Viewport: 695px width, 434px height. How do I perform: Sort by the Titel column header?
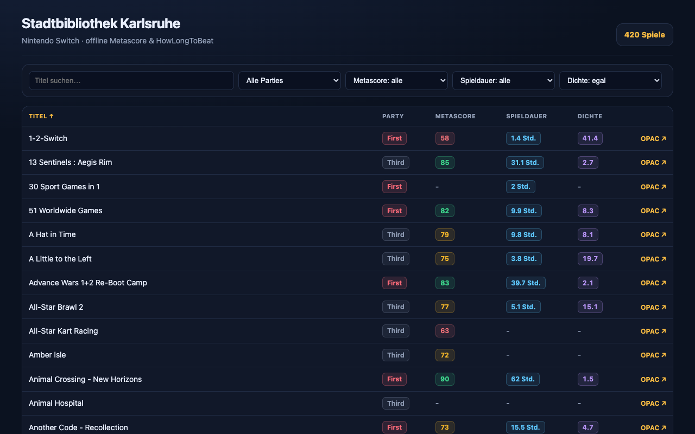click(x=41, y=116)
